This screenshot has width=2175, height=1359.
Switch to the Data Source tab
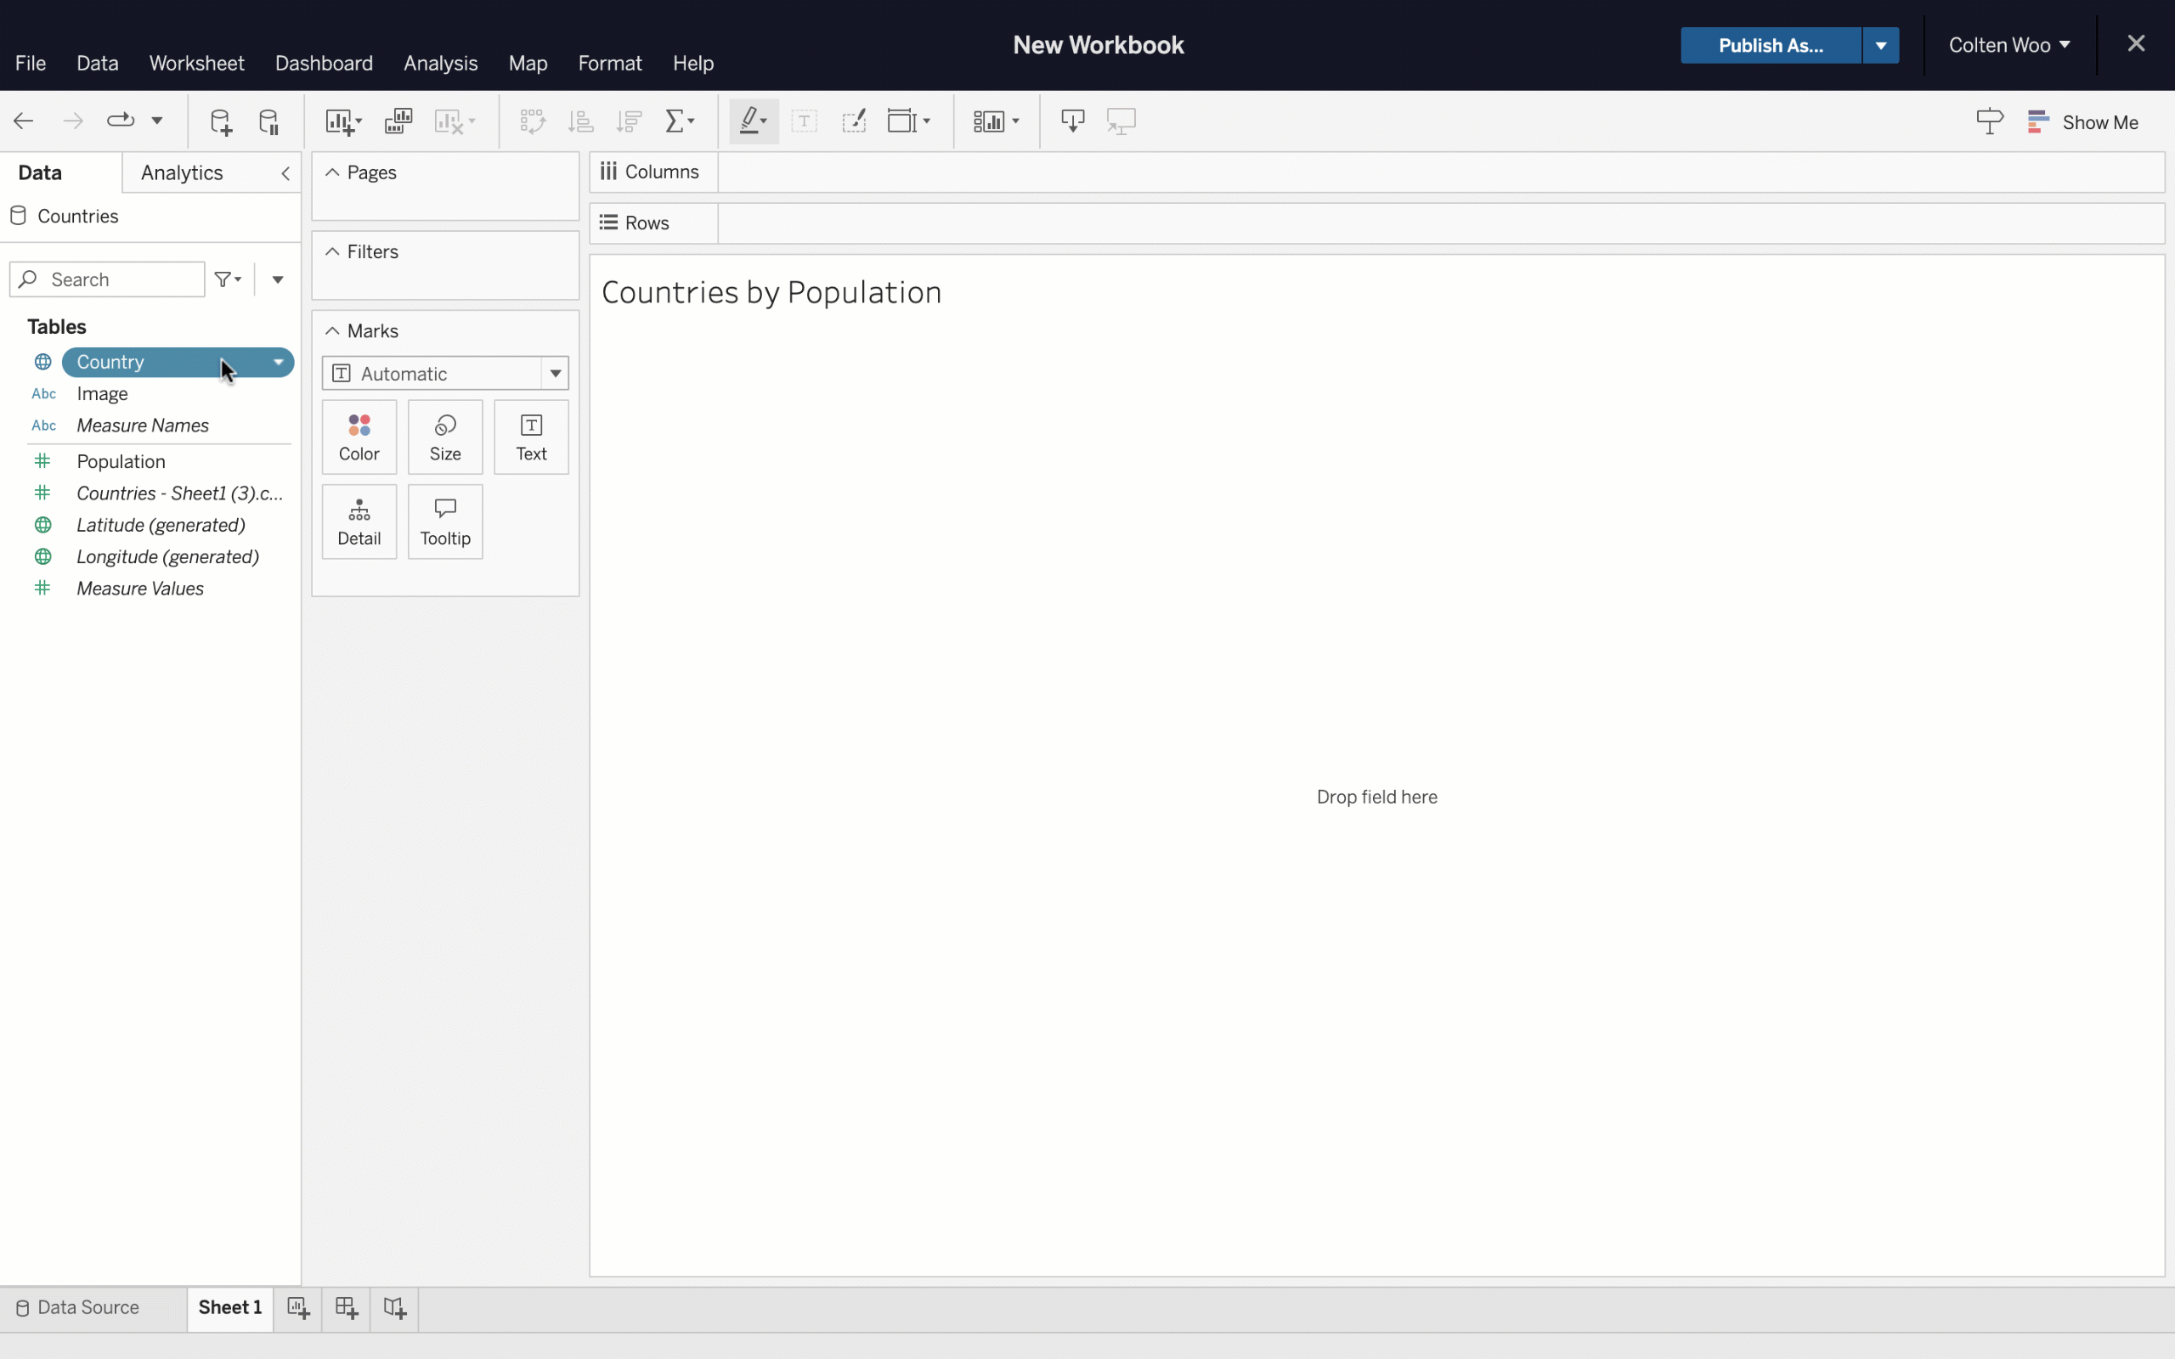[x=88, y=1305]
